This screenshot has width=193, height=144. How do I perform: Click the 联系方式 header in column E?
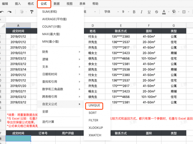[121, 31]
